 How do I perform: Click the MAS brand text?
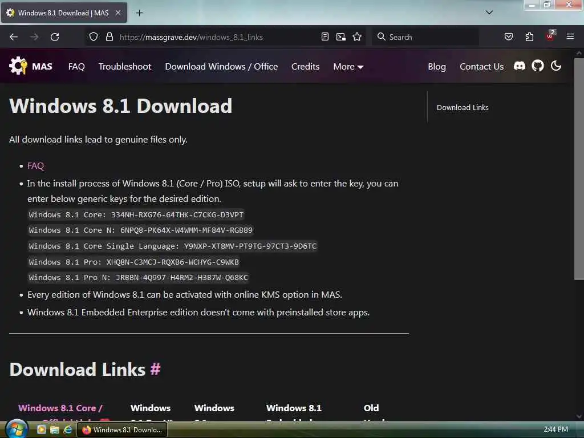tap(42, 67)
